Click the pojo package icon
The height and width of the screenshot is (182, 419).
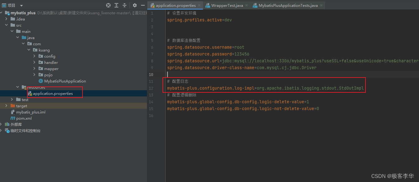click(x=41, y=75)
